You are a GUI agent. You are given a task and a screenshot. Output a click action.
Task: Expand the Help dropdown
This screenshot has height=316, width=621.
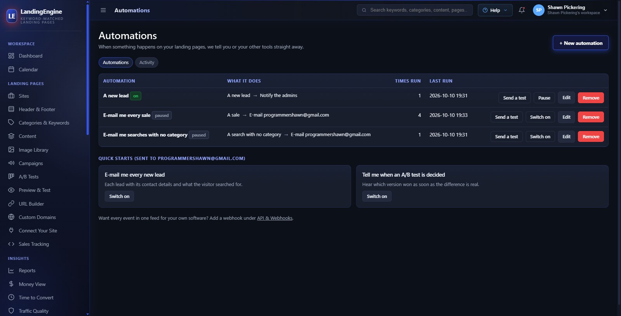point(495,10)
